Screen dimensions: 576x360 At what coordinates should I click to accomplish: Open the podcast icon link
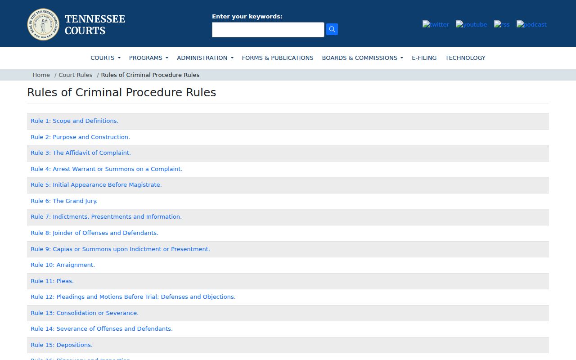tap(531, 24)
